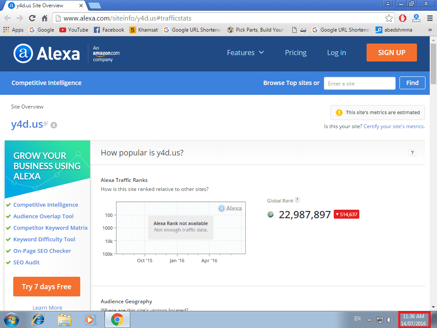Click the EN language indicator
Viewport: 437px width, 328px height.
pos(357,319)
